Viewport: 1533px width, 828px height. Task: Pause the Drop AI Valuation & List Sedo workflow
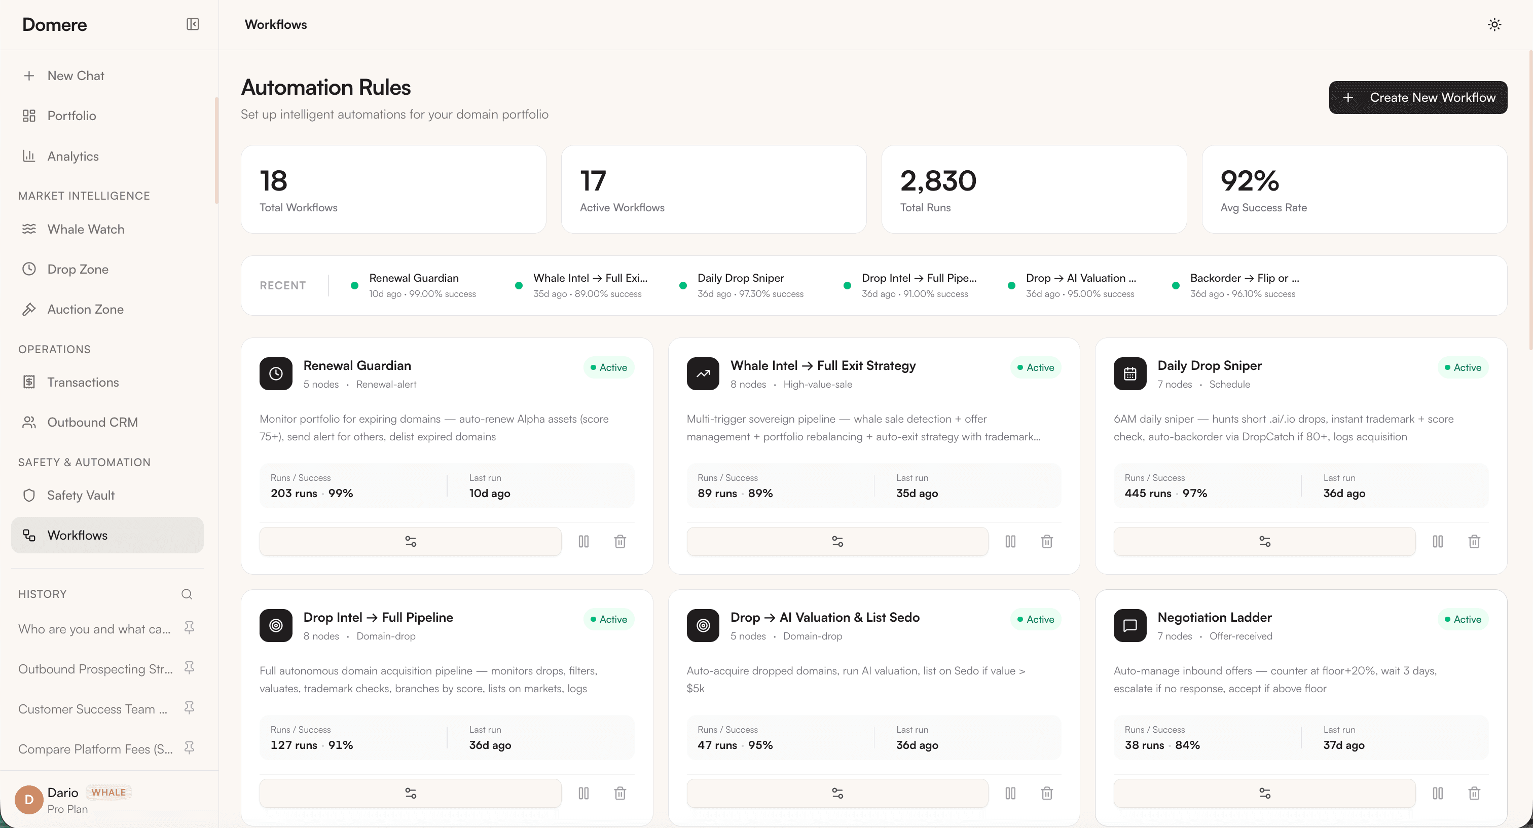point(1010,793)
